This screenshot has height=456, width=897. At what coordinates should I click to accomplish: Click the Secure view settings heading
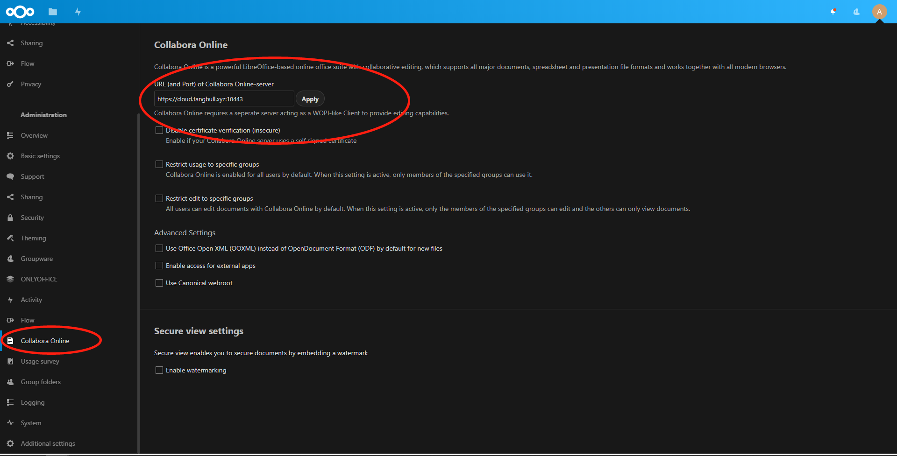(199, 331)
